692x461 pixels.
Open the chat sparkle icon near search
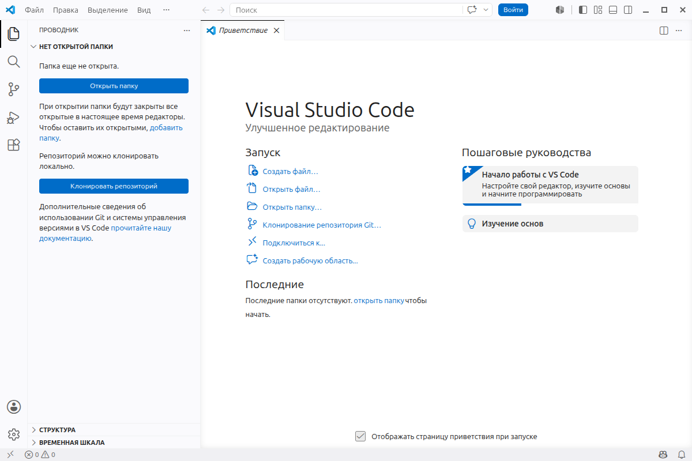(472, 10)
